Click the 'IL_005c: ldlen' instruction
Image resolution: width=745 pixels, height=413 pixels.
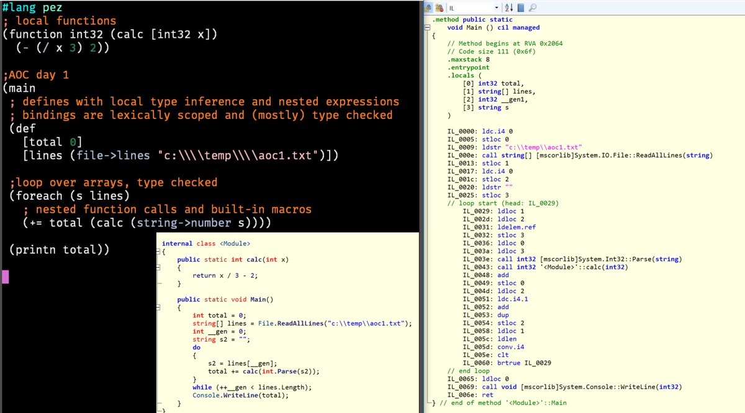(489, 339)
